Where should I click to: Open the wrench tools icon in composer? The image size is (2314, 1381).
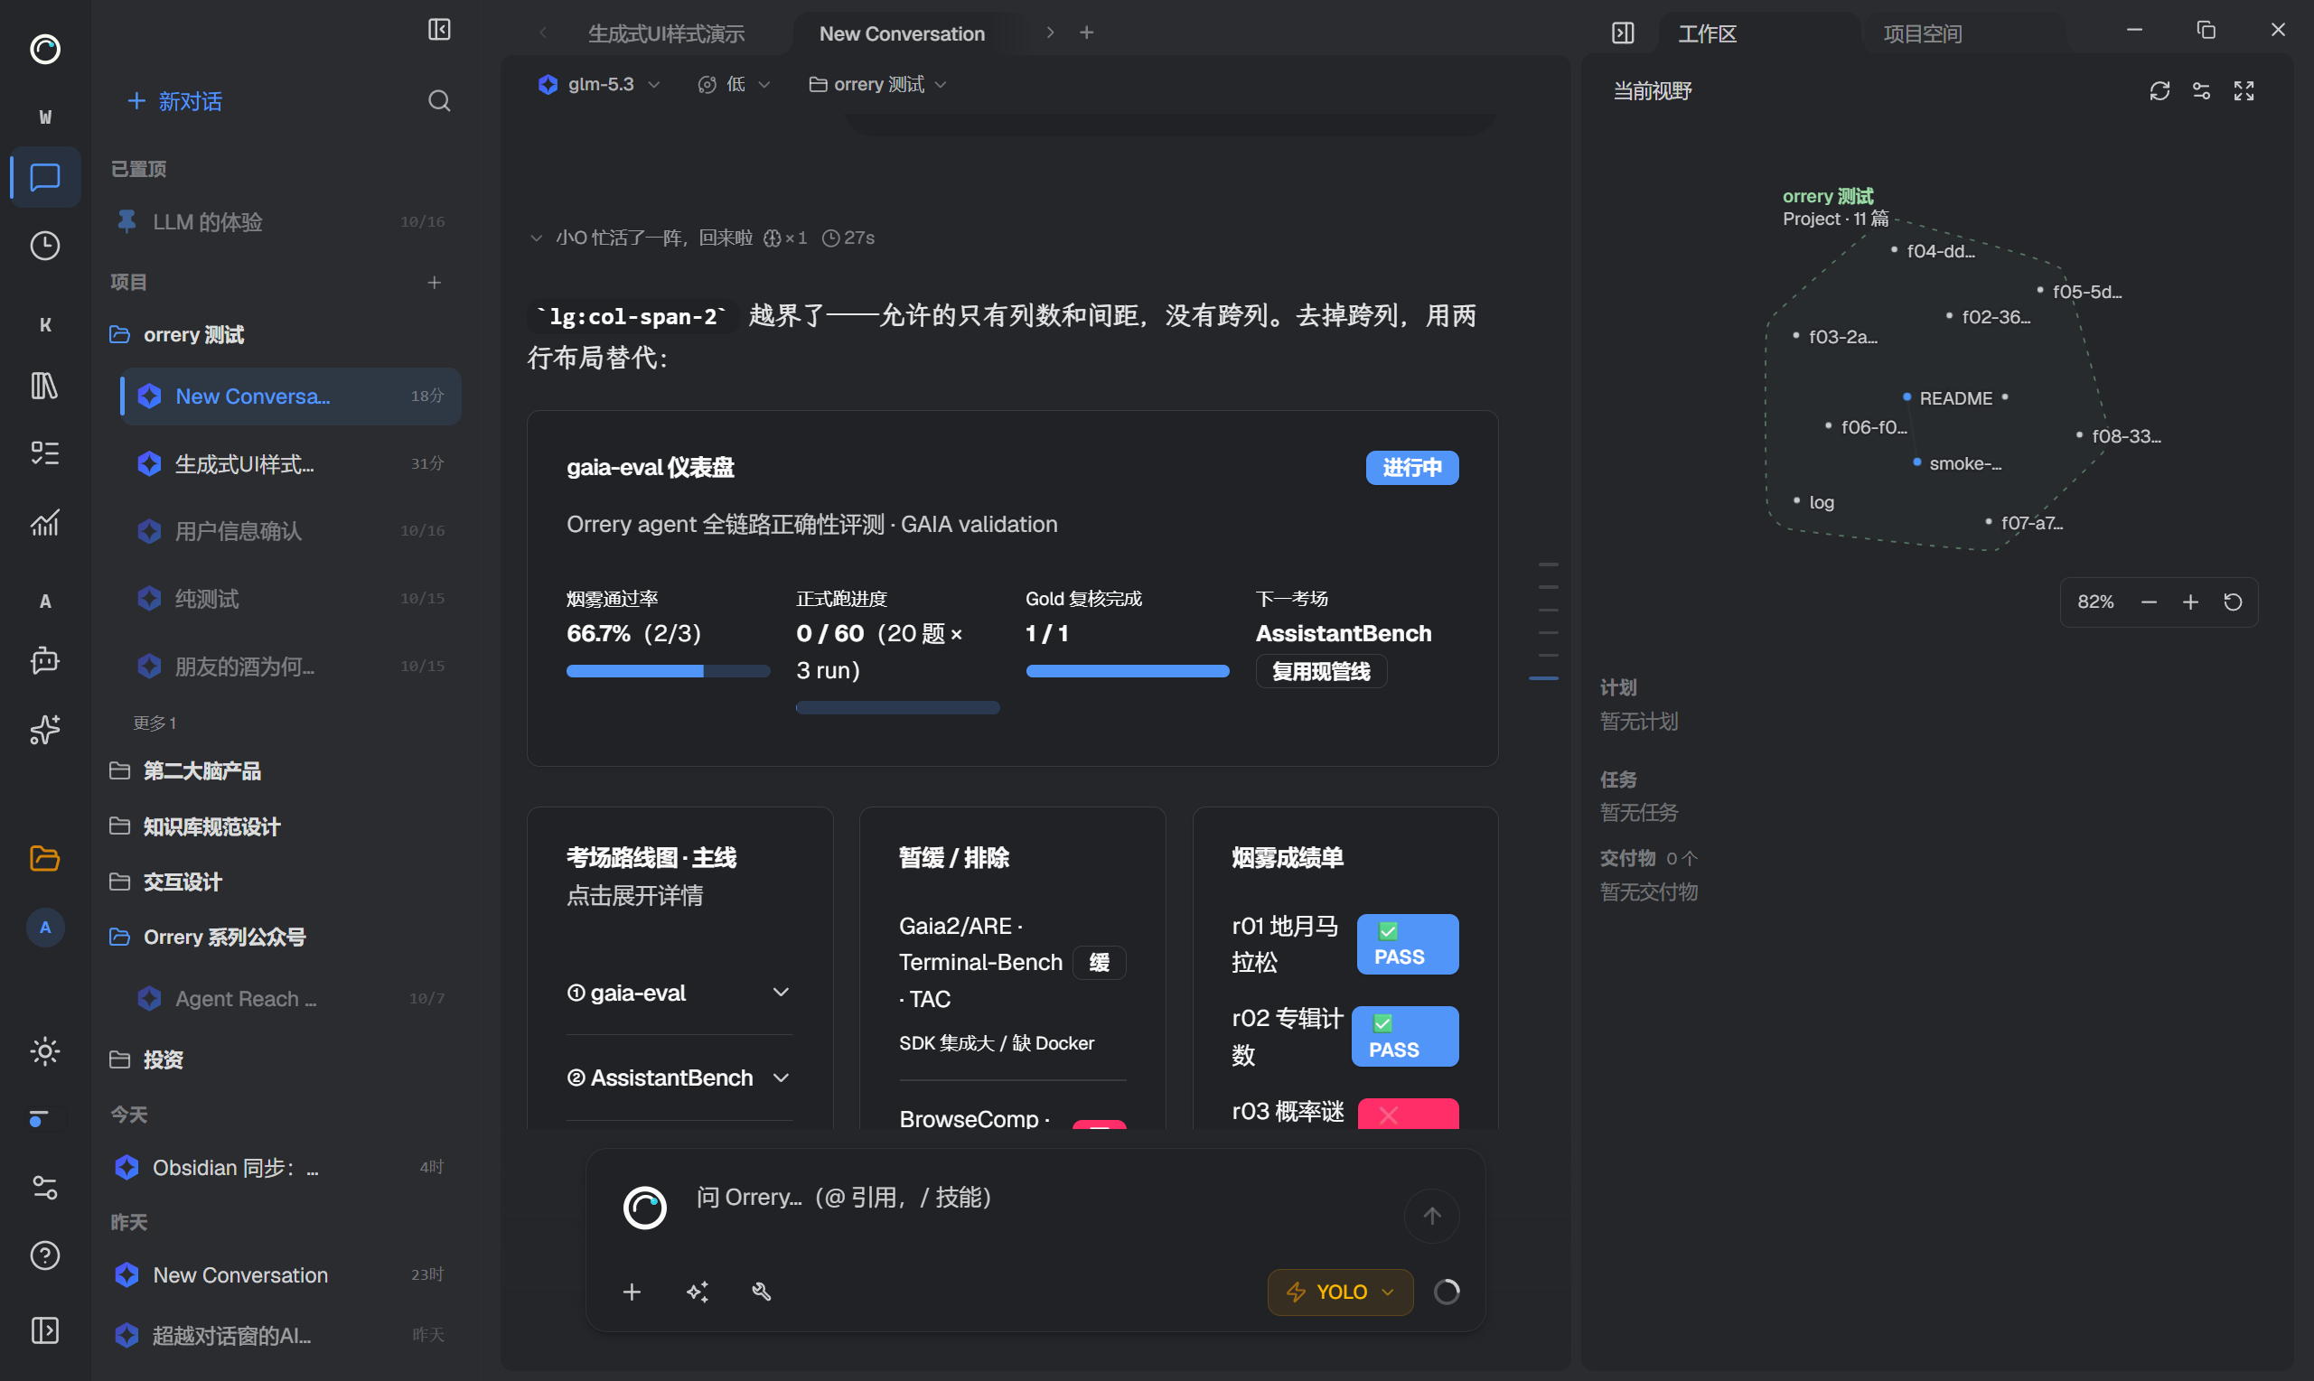763,1292
